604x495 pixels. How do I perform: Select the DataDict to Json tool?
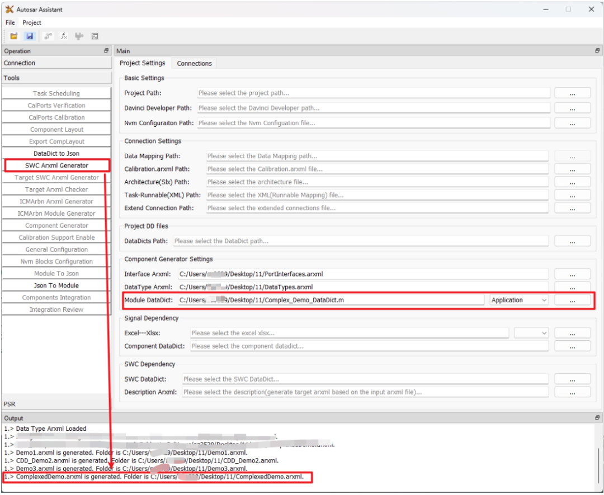pos(56,153)
